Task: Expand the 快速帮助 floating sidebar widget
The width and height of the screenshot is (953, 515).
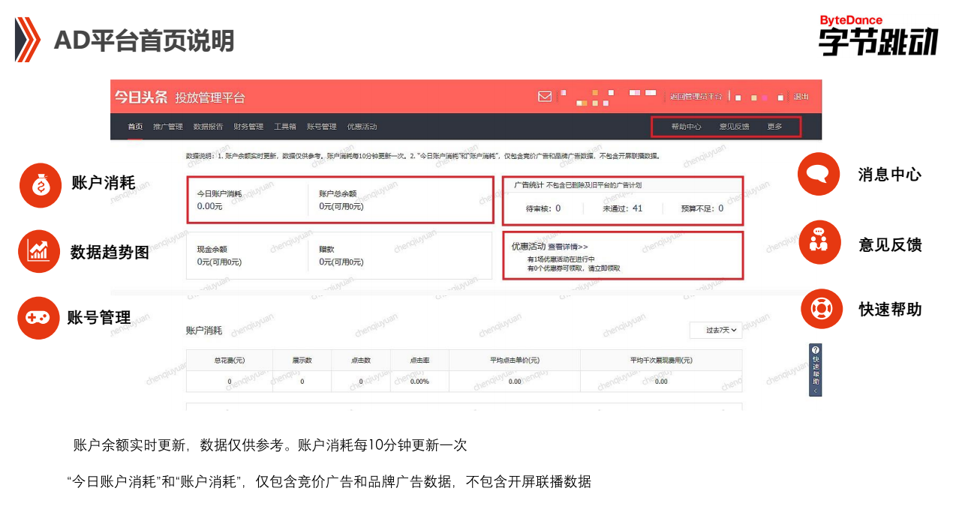Action: [816, 369]
